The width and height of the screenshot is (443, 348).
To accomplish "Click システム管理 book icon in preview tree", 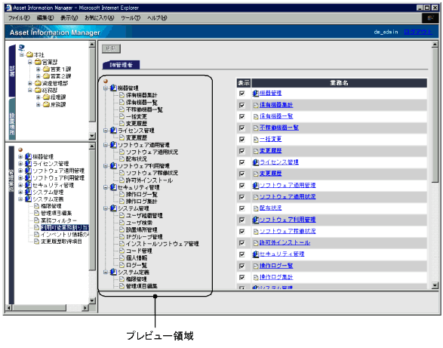I will click(113, 208).
